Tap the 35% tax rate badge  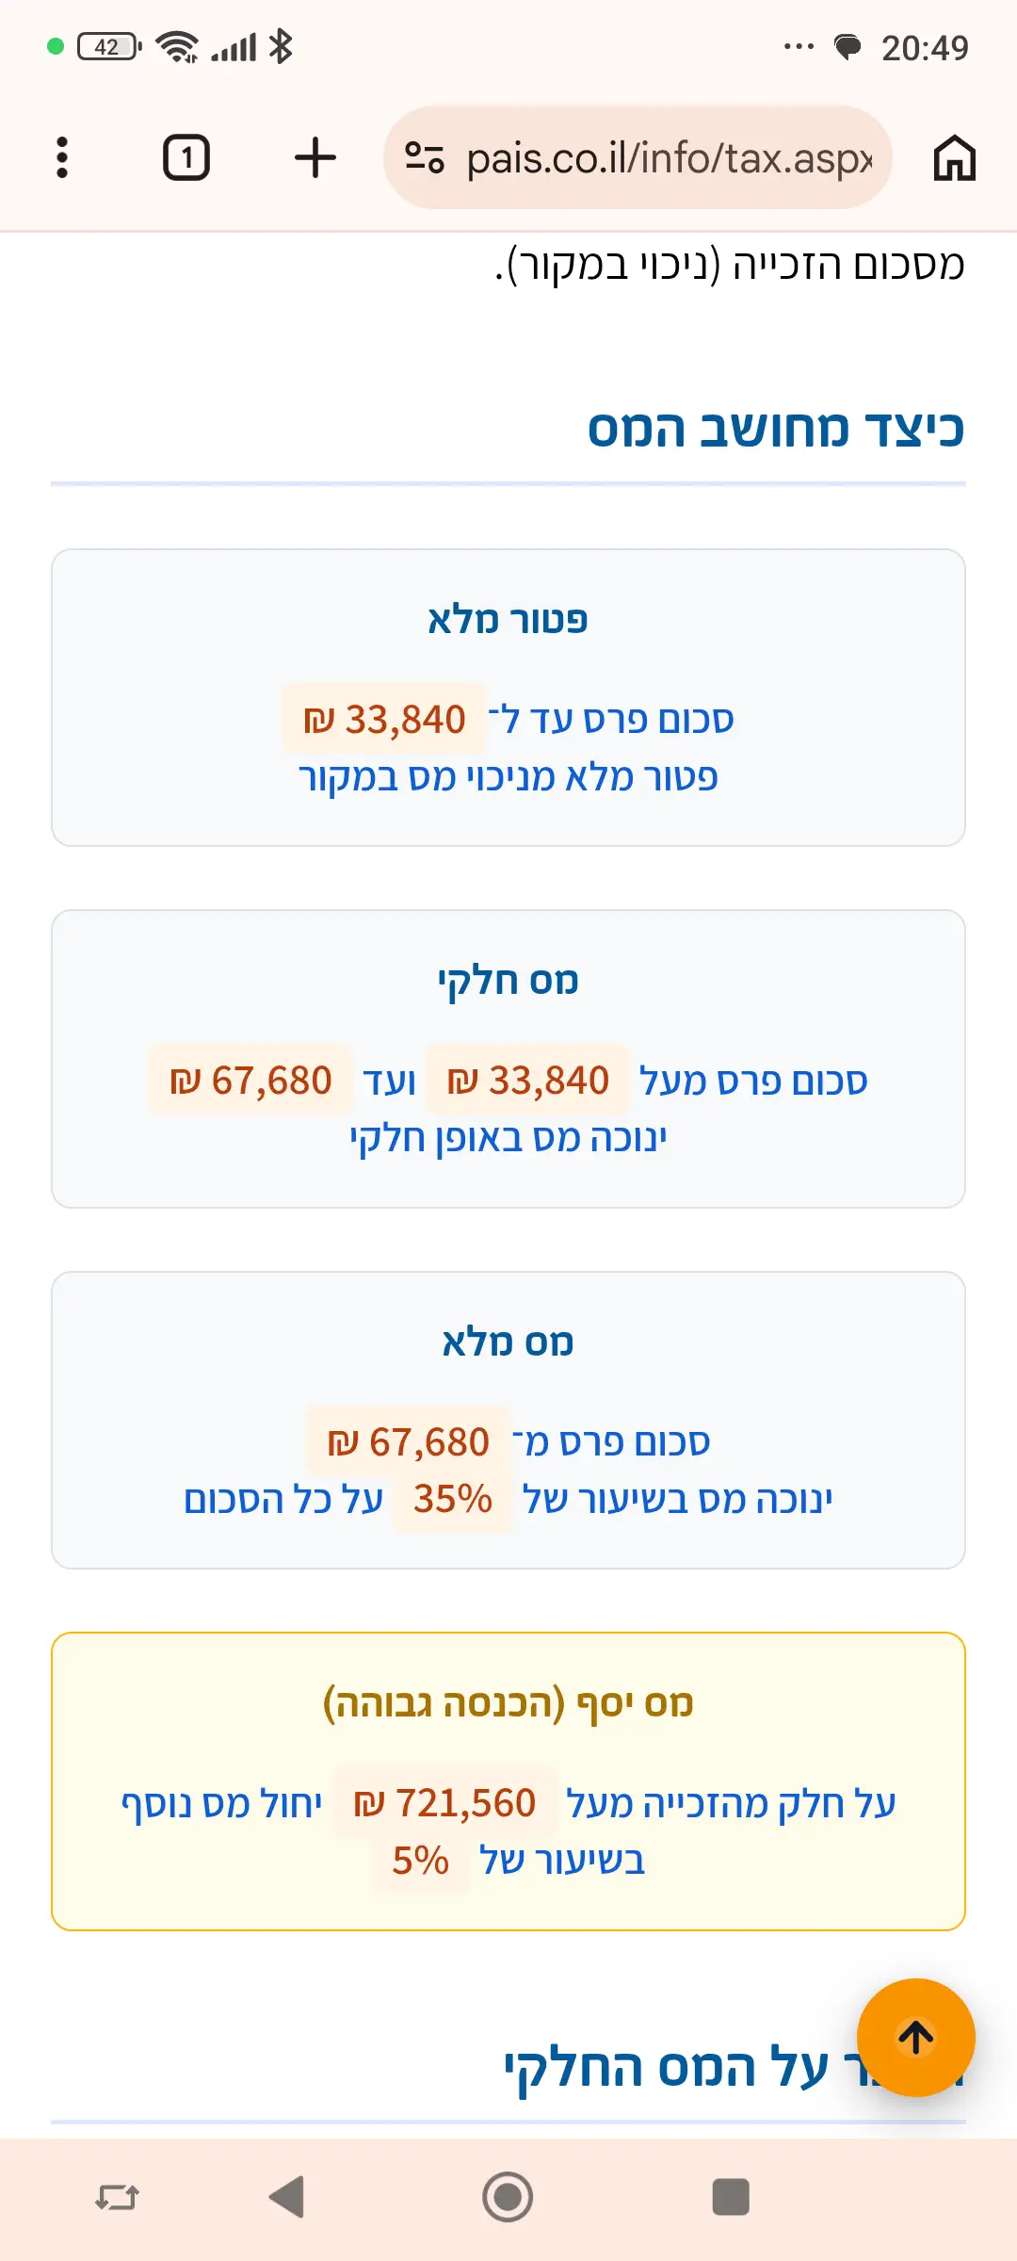(x=453, y=1499)
